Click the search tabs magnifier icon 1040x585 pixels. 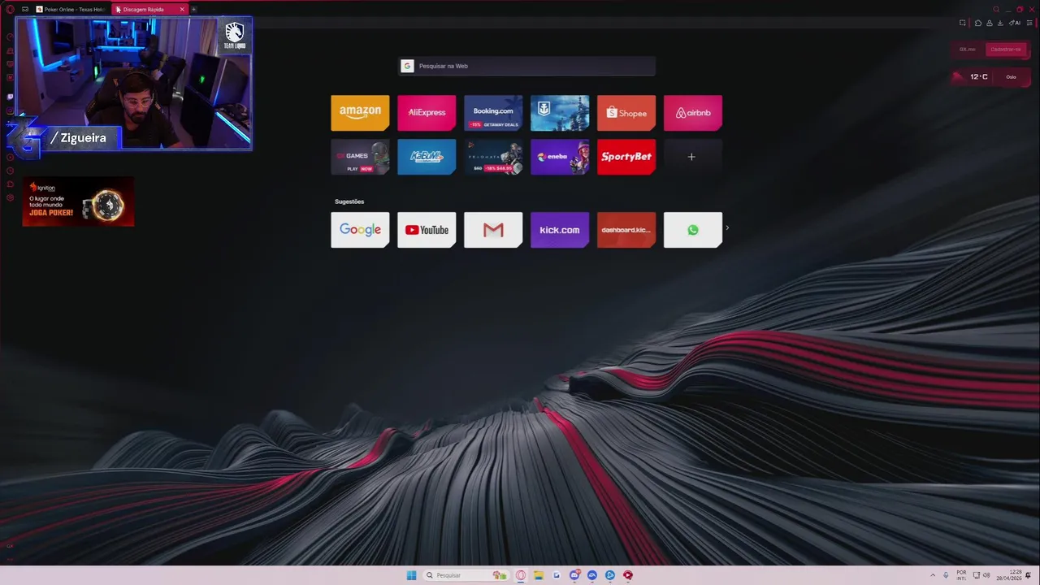click(x=996, y=9)
